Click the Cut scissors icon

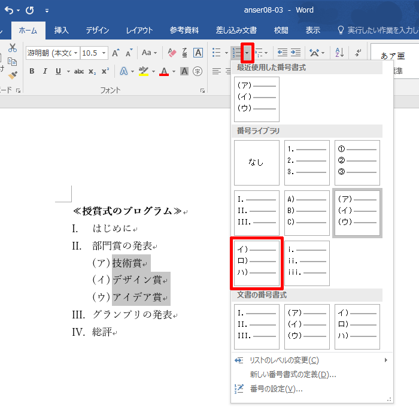[13, 48]
